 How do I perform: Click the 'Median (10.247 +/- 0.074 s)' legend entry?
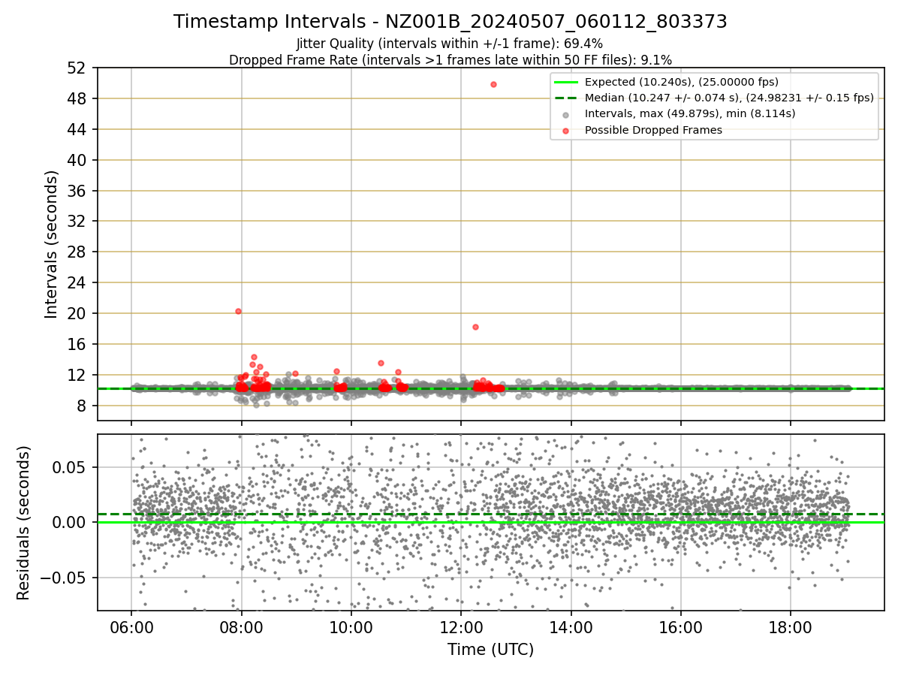[x=729, y=98]
